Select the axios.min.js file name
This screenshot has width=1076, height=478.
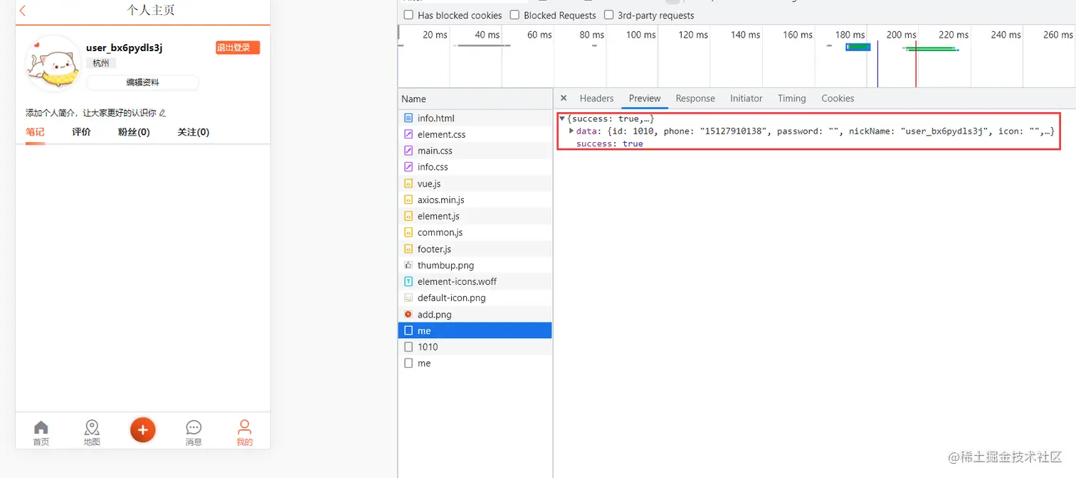[x=441, y=200]
